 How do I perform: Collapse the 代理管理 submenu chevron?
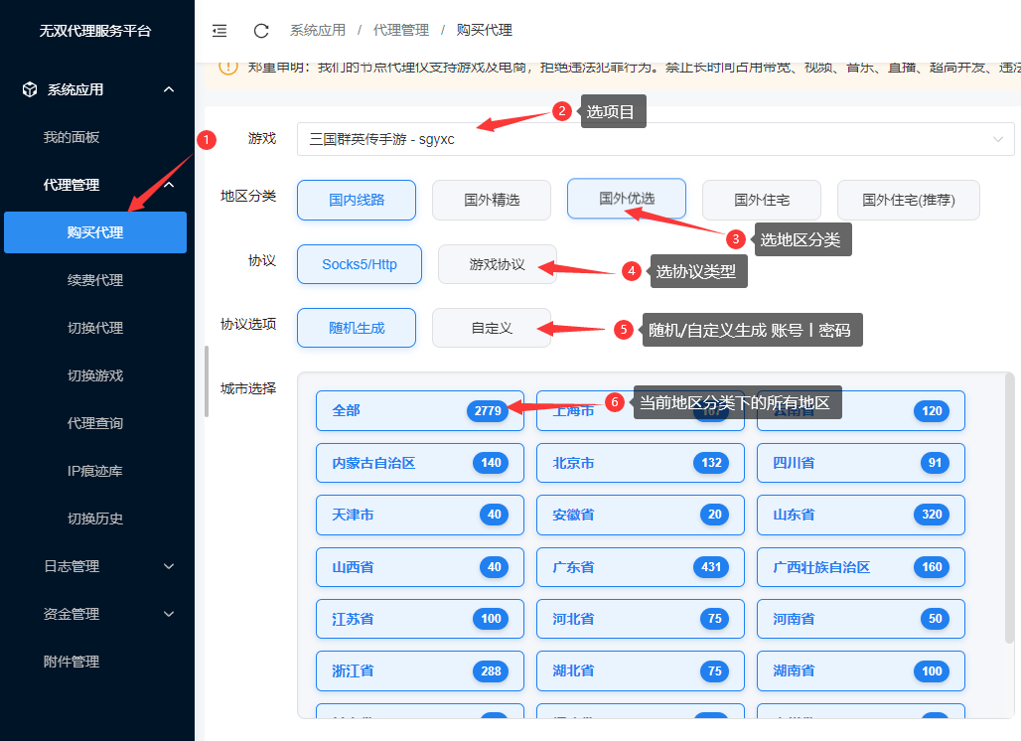[169, 185]
